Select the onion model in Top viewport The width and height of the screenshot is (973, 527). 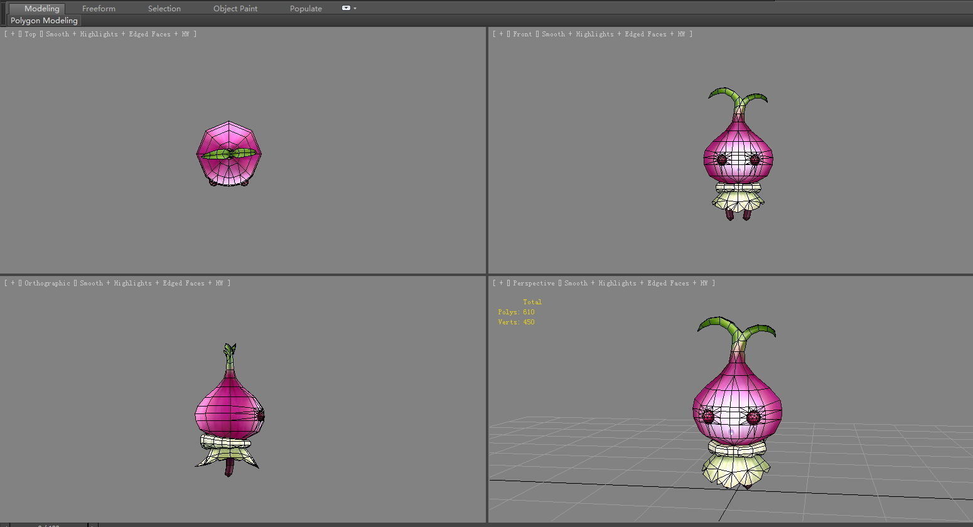tap(229, 154)
